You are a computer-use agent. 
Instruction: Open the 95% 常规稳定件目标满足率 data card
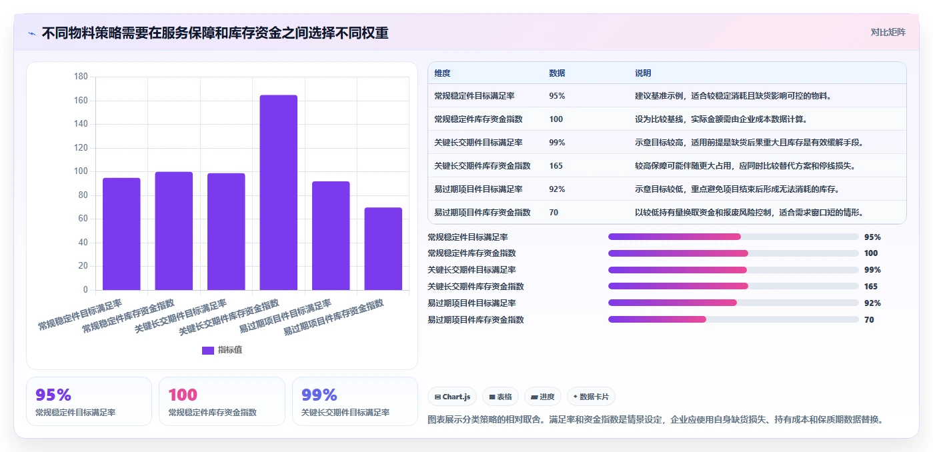click(x=89, y=401)
